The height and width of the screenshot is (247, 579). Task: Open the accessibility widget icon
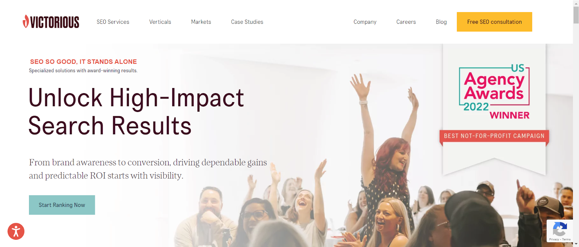tap(16, 231)
